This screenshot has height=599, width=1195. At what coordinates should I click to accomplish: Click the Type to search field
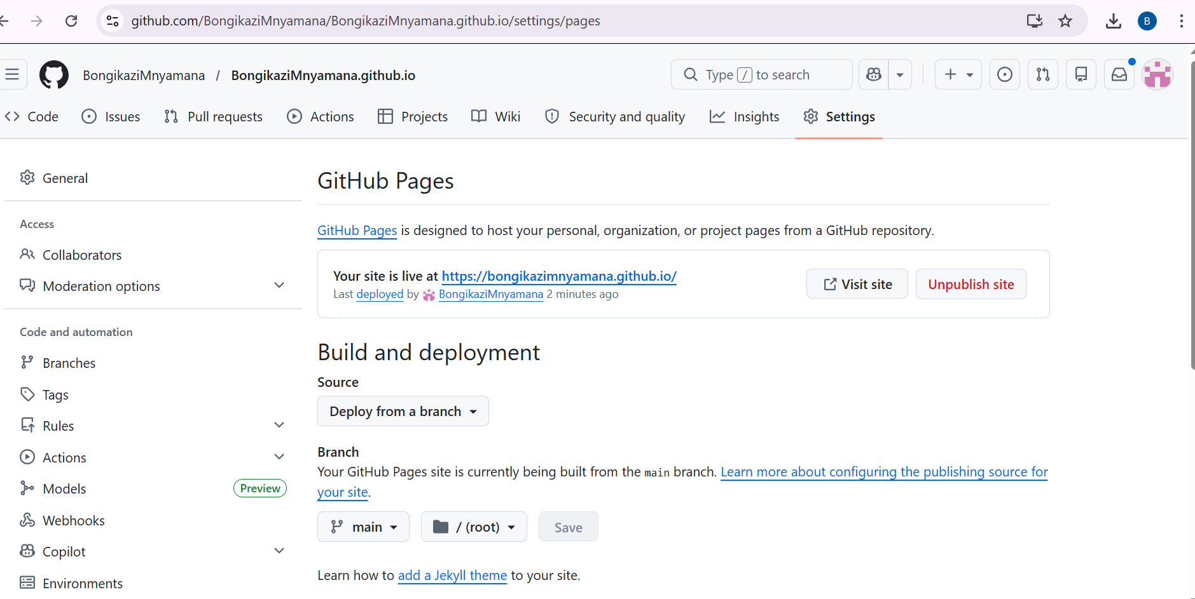click(x=761, y=74)
